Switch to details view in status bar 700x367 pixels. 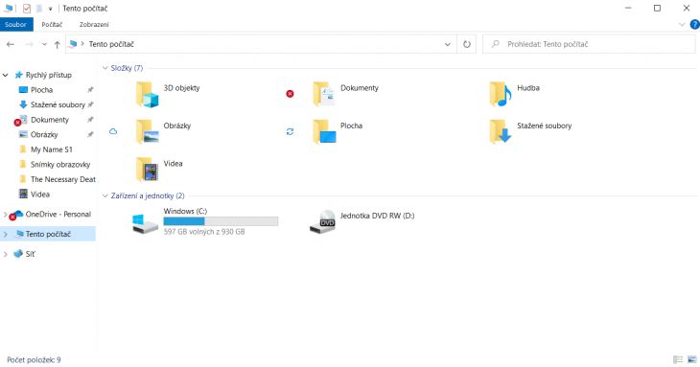[678, 359]
